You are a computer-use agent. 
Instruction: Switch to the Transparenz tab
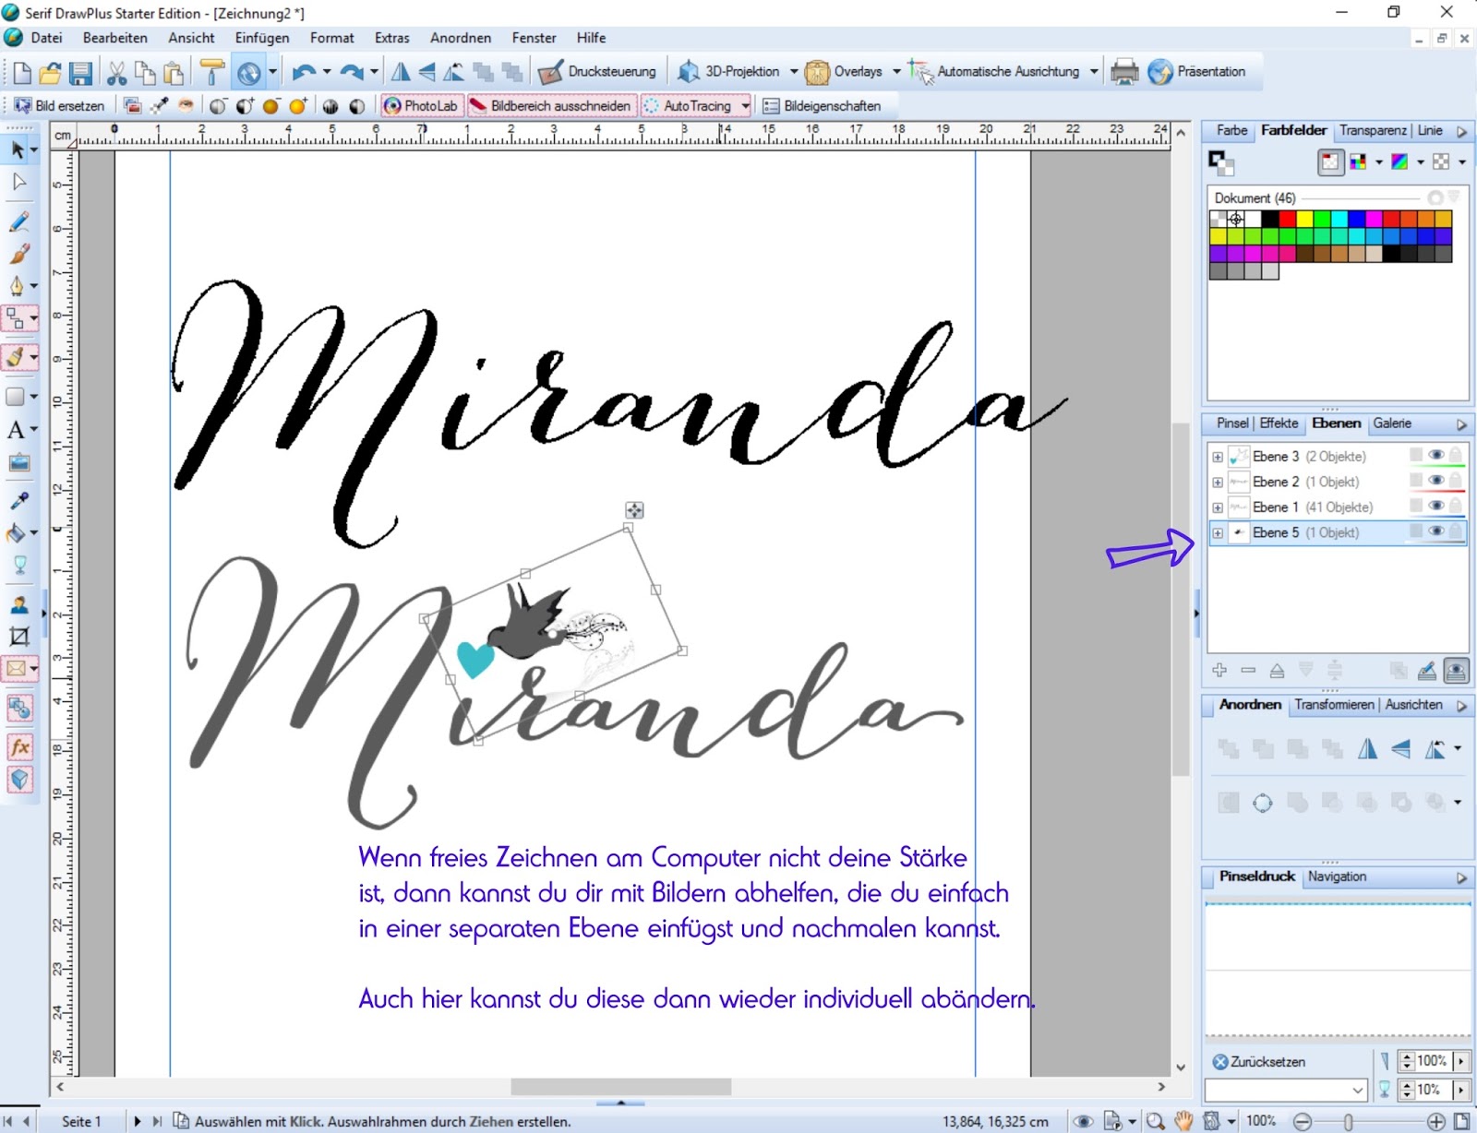(x=1373, y=131)
